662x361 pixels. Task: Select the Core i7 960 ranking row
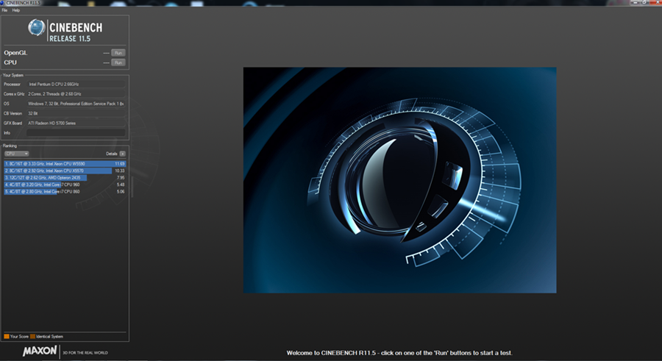click(x=65, y=185)
